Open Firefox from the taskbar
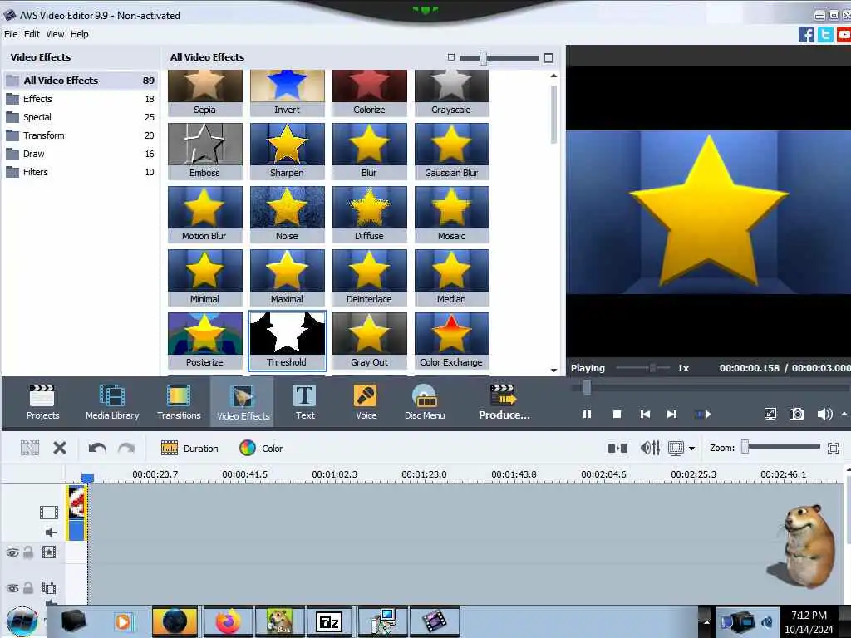Viewport: 851px width, 638px height. click(228, 621)
